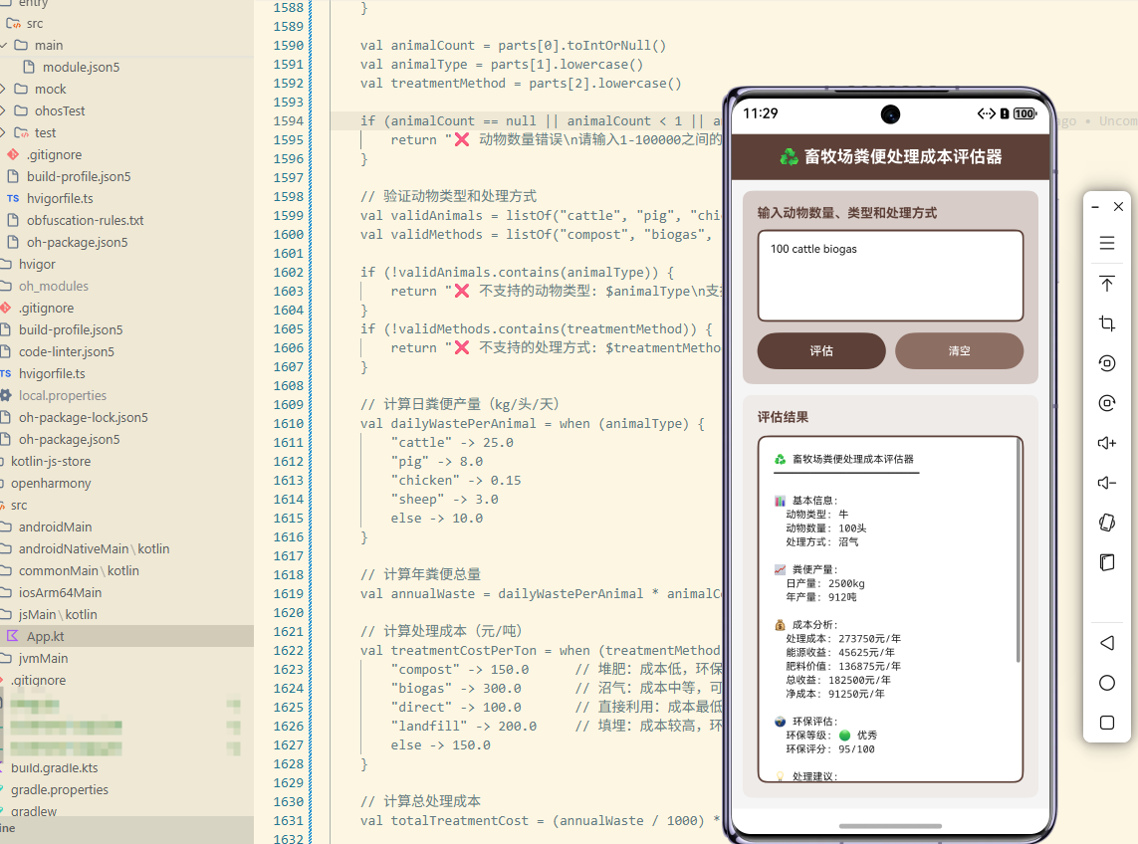Open the entry hvigorfile.ts above obfuscation-rules.txt

click(60, 198)
